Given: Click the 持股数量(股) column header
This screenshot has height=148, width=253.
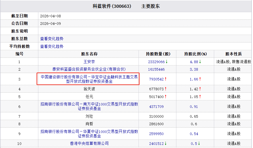Looking at the screenshot, I should click(x=158, y=54).
